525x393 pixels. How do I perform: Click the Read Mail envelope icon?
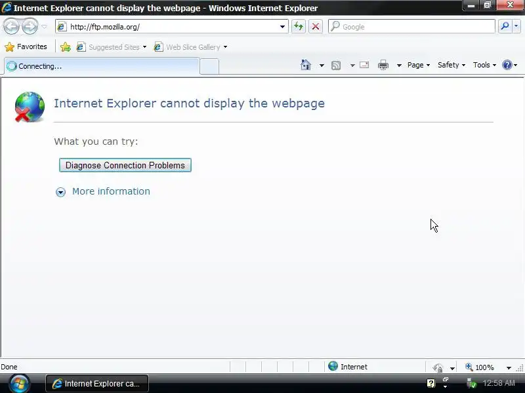pyautogui.click(x=364, y=65)
